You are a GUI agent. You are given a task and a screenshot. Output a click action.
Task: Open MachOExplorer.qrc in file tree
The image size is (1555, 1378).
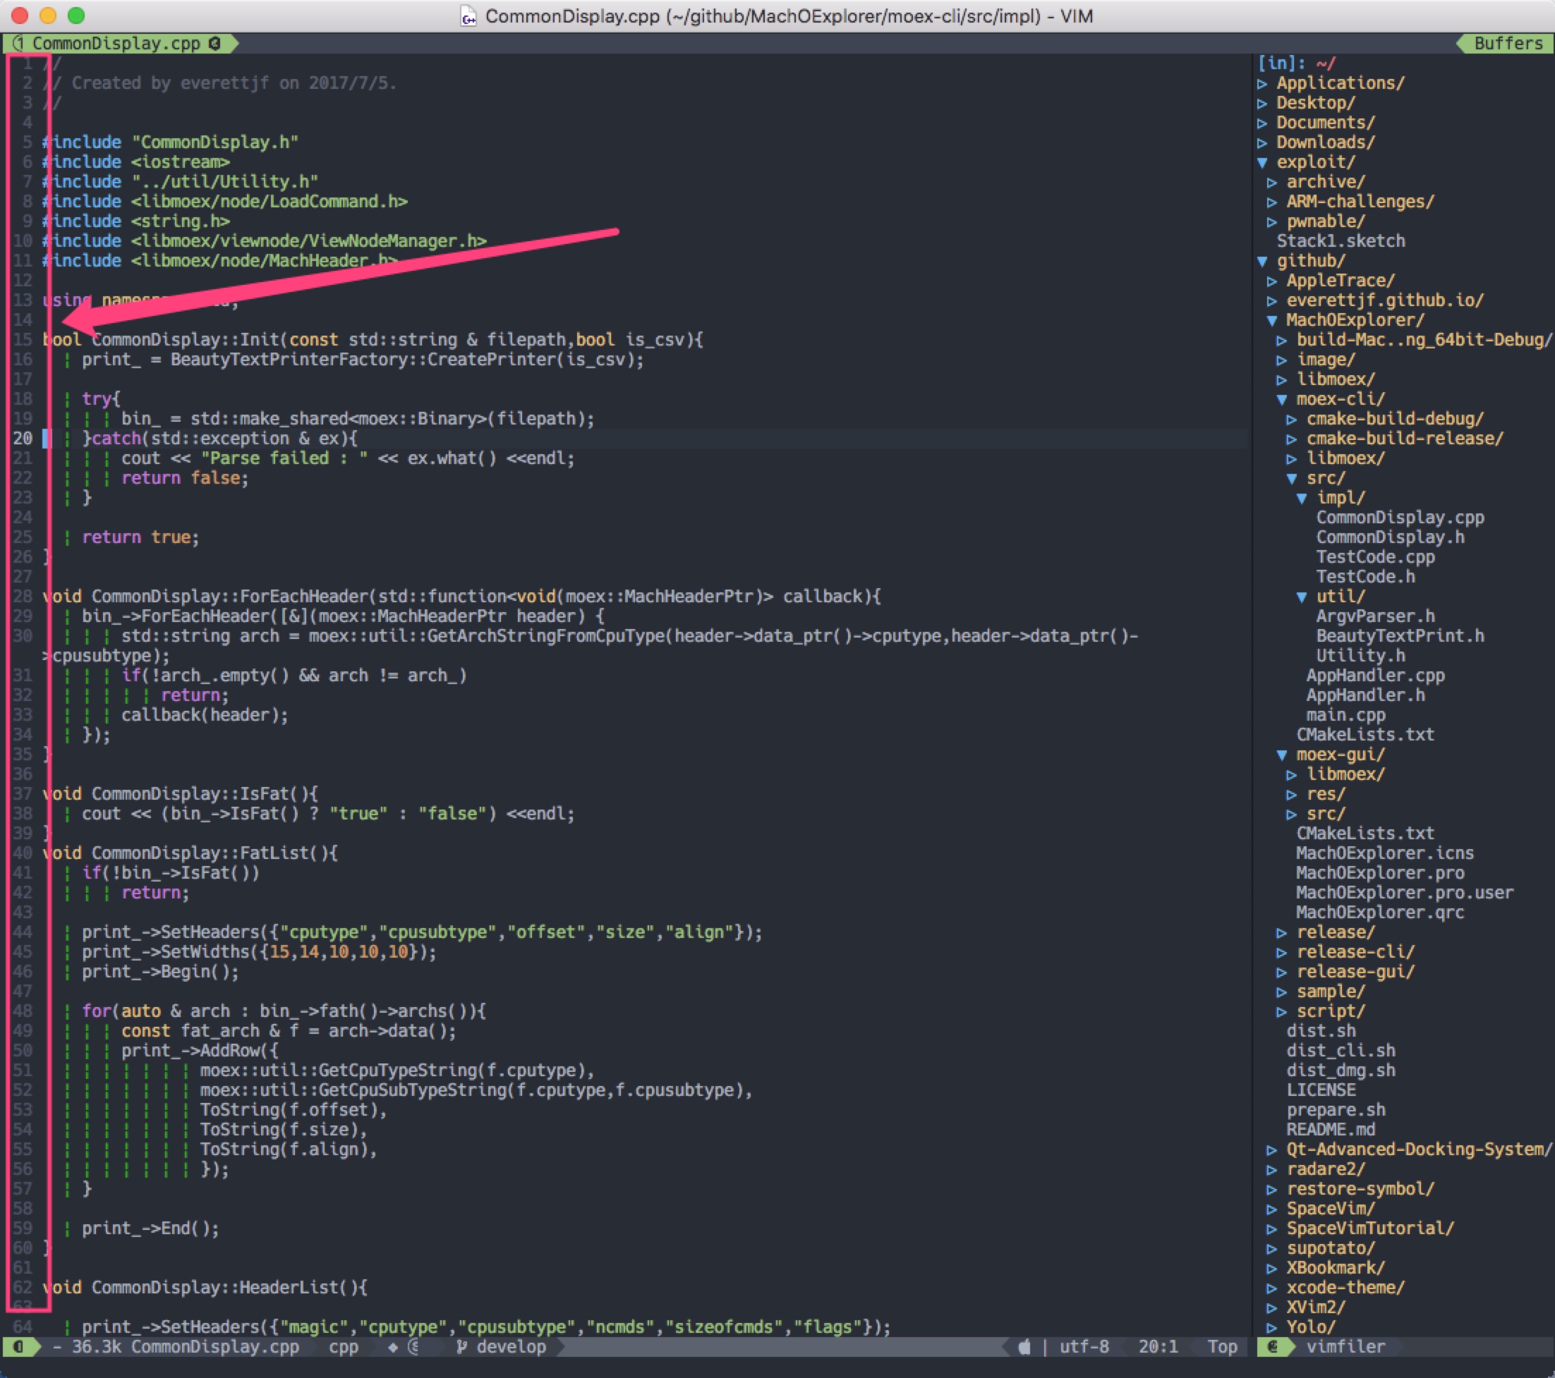pos(1380,913)
